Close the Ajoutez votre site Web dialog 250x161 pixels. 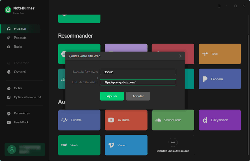(x=181, y=56)
